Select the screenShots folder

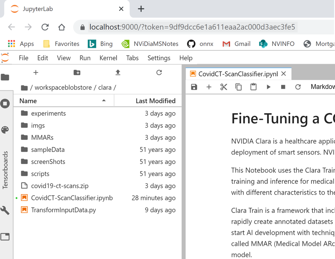(x=98, y=161)
